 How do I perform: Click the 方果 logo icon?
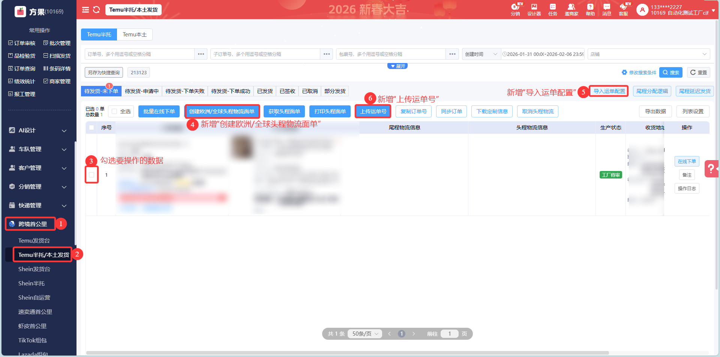pos(20,12)
